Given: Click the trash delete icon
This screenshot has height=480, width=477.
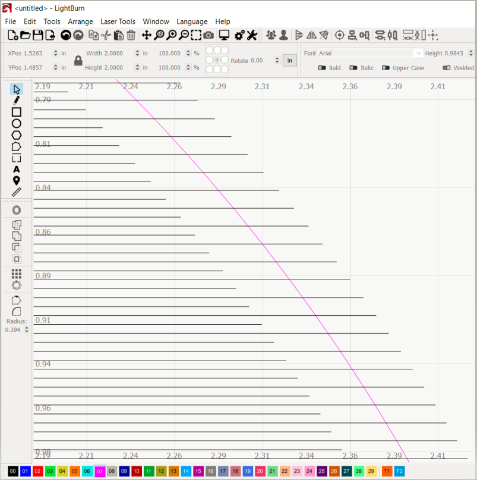Looking at the screenshot, I should click(x=131, y=35).
